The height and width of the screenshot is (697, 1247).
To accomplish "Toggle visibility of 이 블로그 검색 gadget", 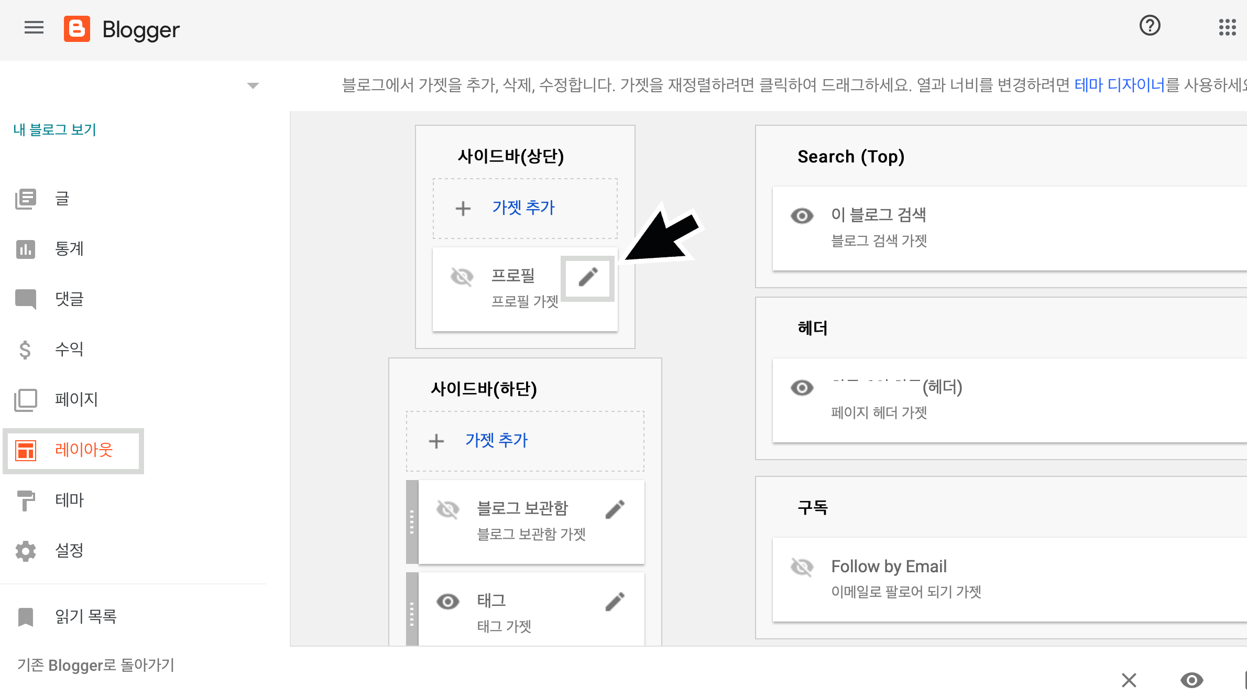I will point(802,216).
